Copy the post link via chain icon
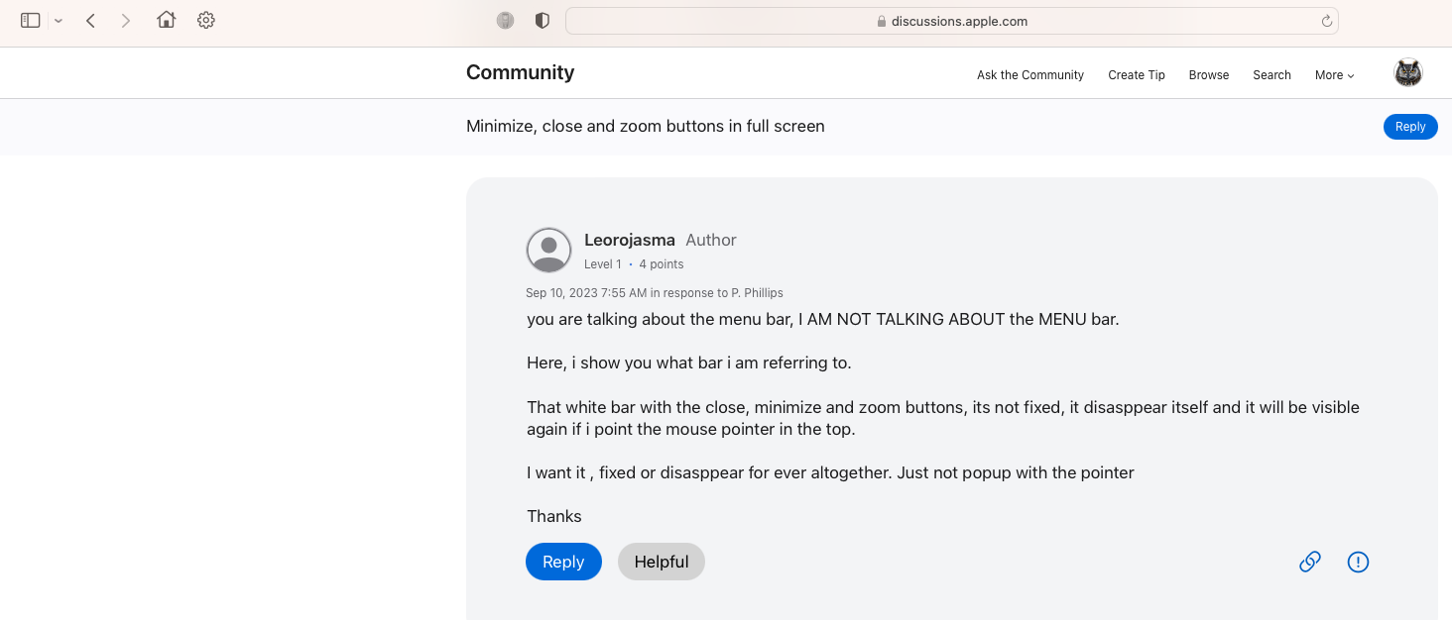The image size is (1452, 620). tap(1310, 562)
